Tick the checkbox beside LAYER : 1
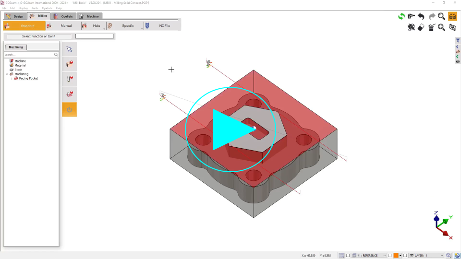The width and height of the screenshot is (461, 259). point(405,256)
